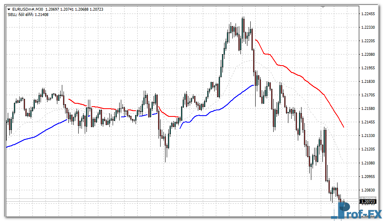Image resolution: width=383 pixels, height=221 pixels.
Task: Click the long lower wick near 1.21080
Action: point(166,156)
